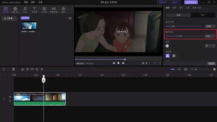
Task: Switch to the 세부 사항 (Details) tab
Action: [196, 8]
